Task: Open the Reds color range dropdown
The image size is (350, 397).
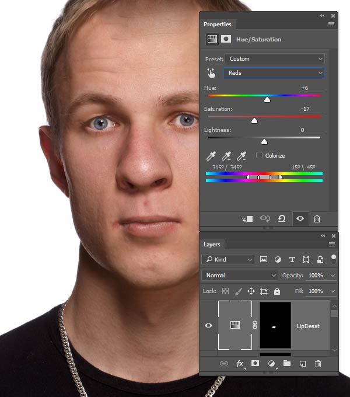Action: [274, 72]
